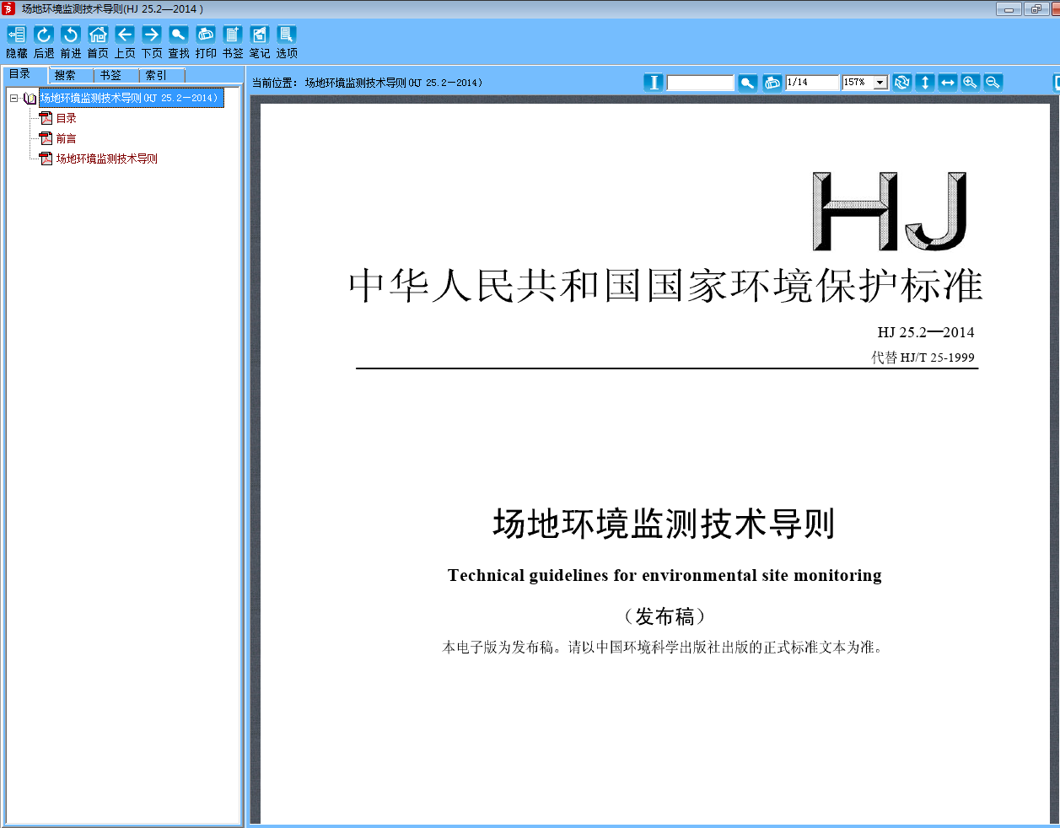The width and height of the screenshot is (1060, 828).
Task: Click the viewer toolbar search text field
Action: (x=701, y=83)
